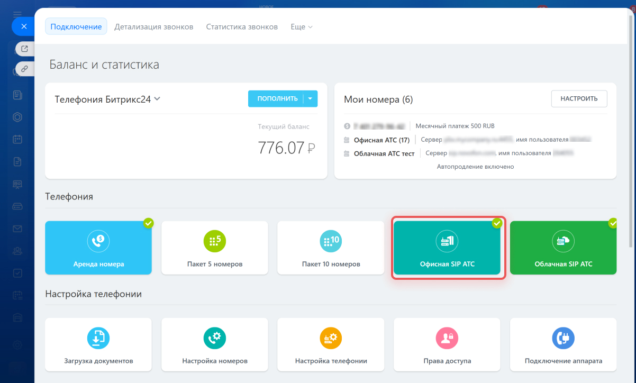Close the slider panel with X button
Image resolution: width=636 pixels, height=383 pixels.
[24, 26]
